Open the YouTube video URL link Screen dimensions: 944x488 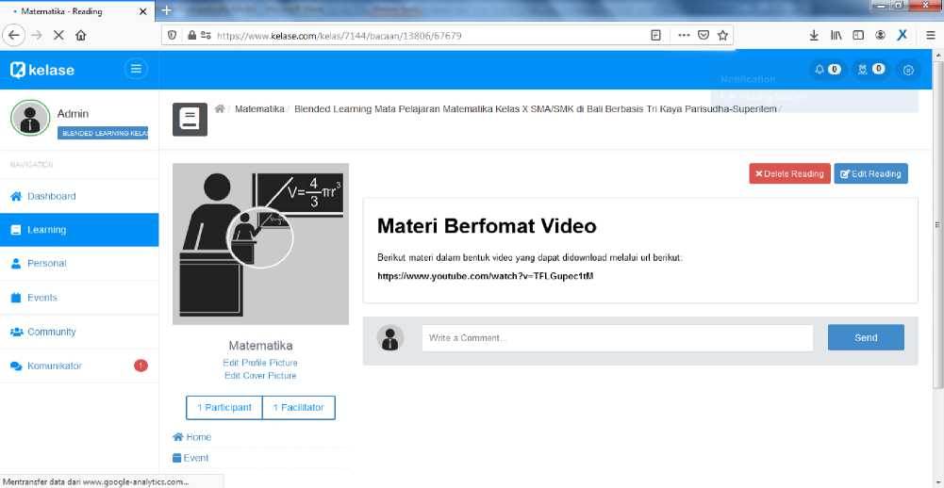point(485,276)
